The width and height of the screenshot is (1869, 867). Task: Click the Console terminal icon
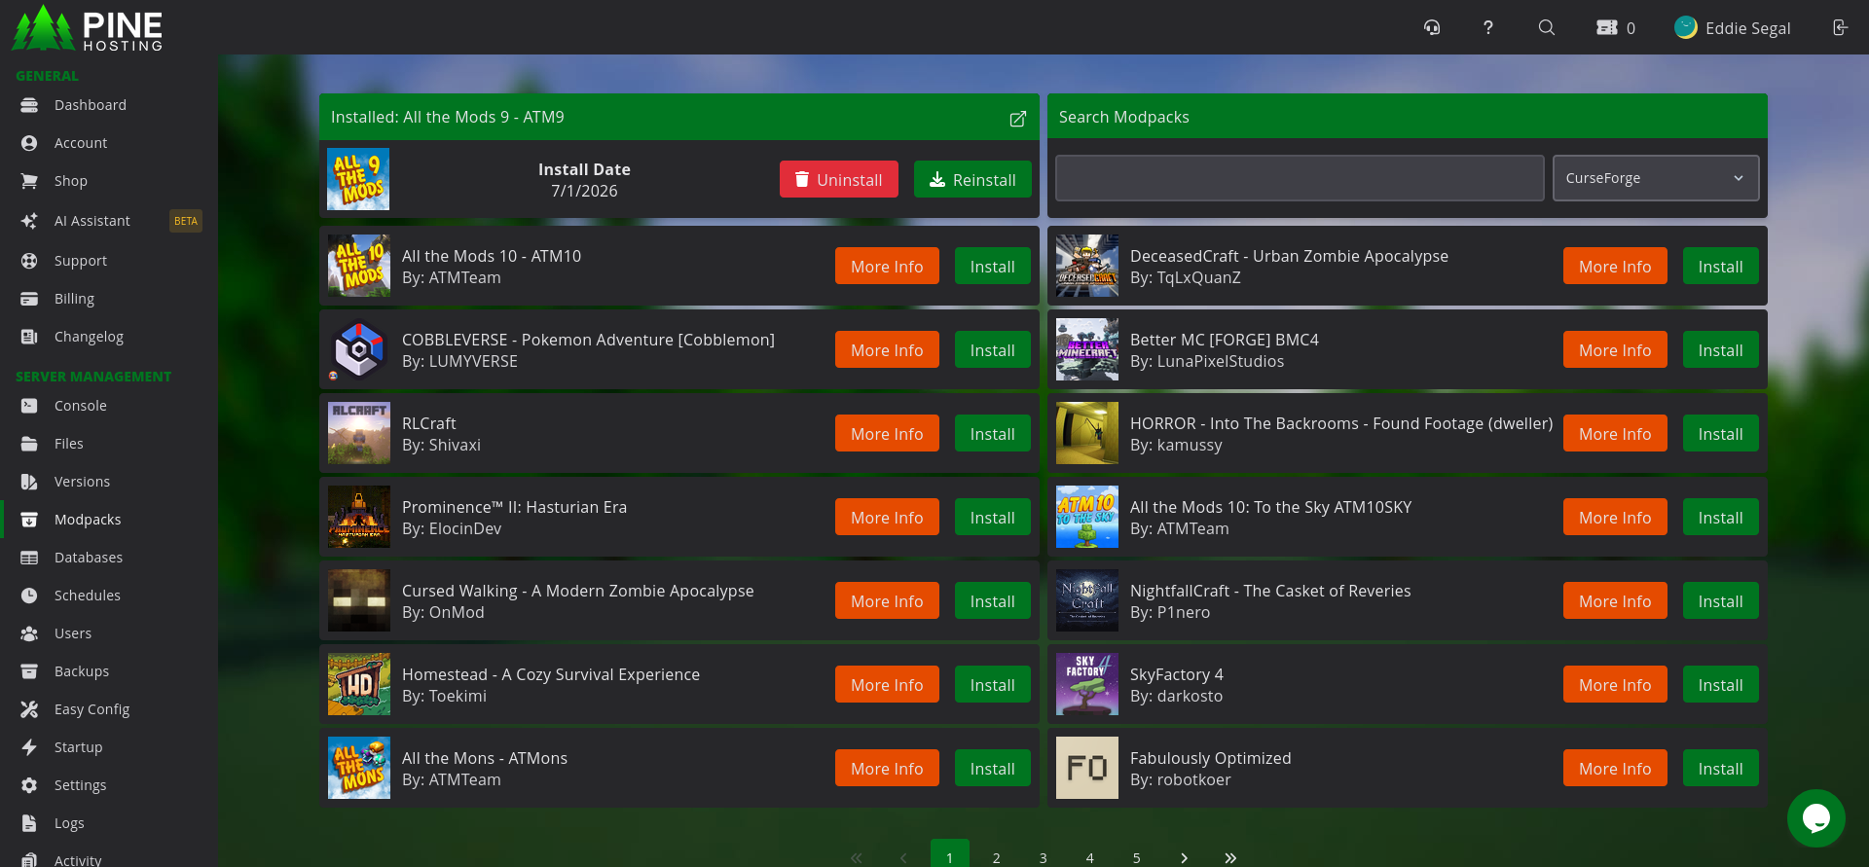coord(29,406)
